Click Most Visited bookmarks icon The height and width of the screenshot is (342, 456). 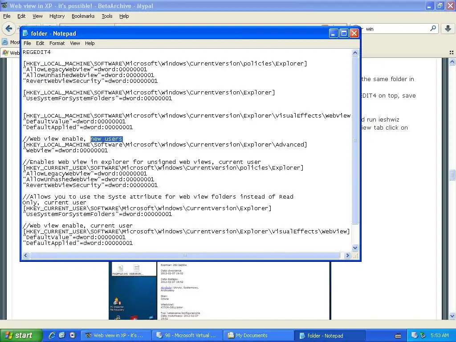(x=4, y=42)
